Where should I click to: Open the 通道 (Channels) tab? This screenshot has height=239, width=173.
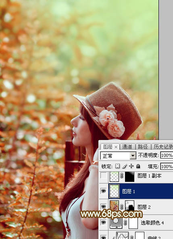[x=127, y=147]
